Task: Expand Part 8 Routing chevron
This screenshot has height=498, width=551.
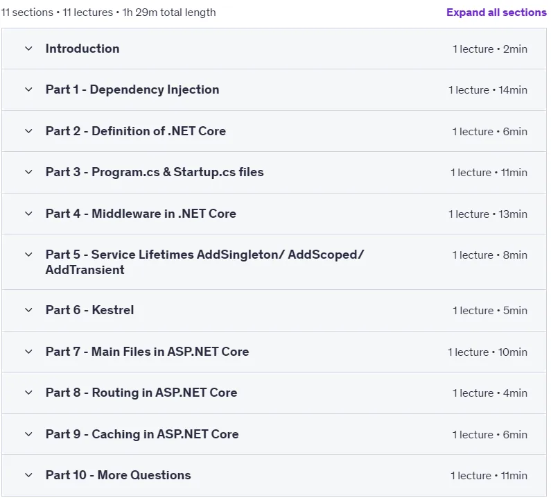Action: [29, 393]
